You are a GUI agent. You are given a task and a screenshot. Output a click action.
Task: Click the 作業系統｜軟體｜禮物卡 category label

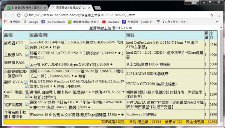15,114
